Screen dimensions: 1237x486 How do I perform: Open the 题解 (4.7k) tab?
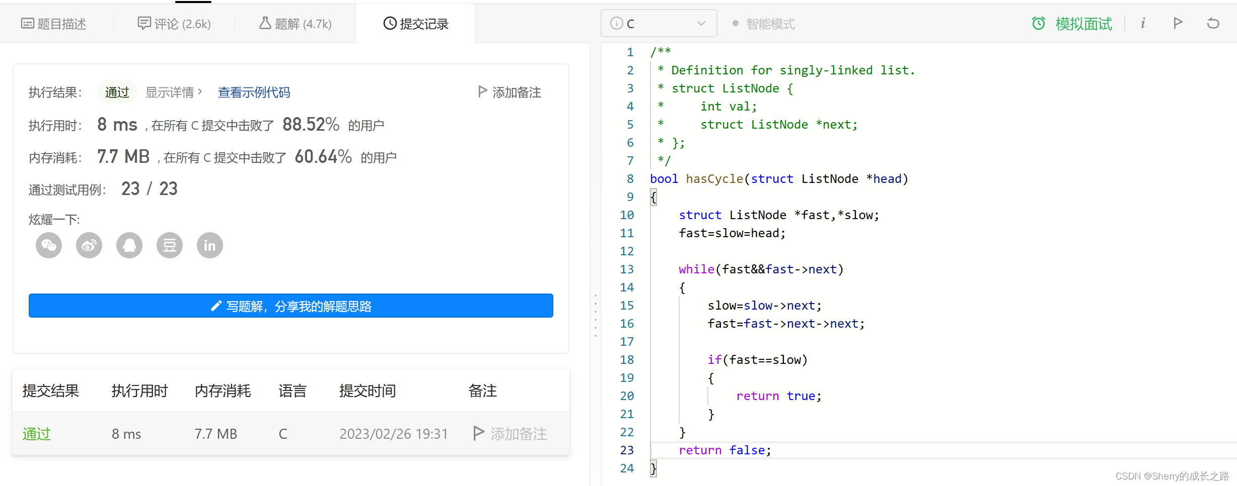click(296, 24)
